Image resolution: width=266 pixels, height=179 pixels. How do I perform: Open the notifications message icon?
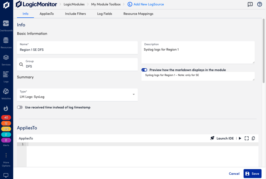pos(250,4)
